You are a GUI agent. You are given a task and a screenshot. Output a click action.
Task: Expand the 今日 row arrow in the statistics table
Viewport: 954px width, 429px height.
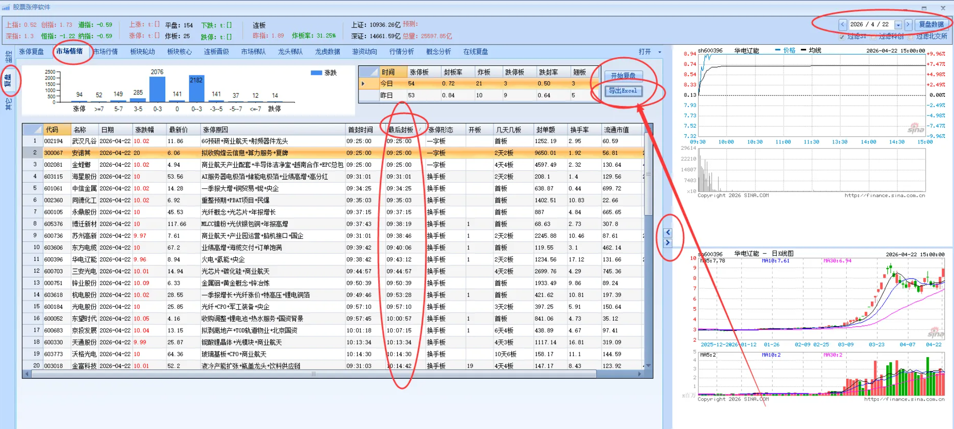point(363,83)
